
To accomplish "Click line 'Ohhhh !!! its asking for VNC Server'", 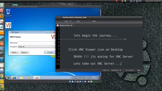I will click(x=103, y=57).
